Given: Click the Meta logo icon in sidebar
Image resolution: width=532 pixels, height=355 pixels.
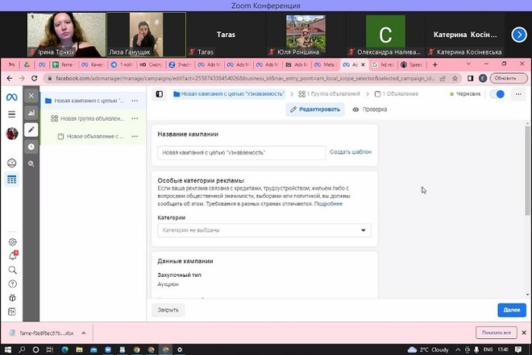Looking at the screenshot, I should (x=12, y=96).
